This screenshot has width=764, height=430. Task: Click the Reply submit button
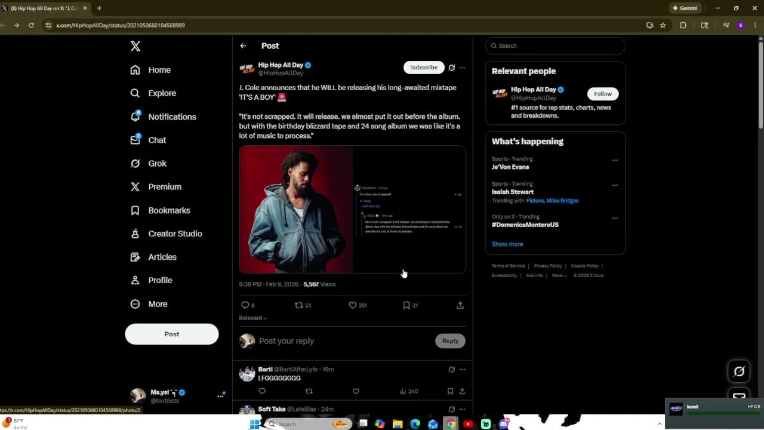(450, 341)
